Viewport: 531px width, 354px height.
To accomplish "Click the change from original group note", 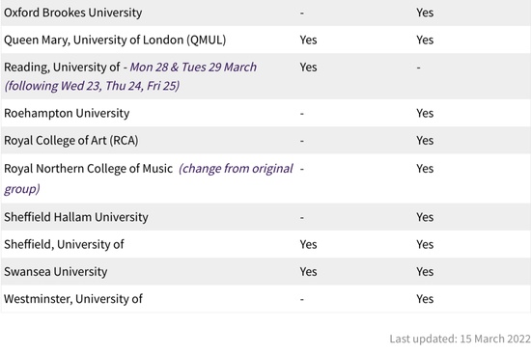I will (149, 178).
